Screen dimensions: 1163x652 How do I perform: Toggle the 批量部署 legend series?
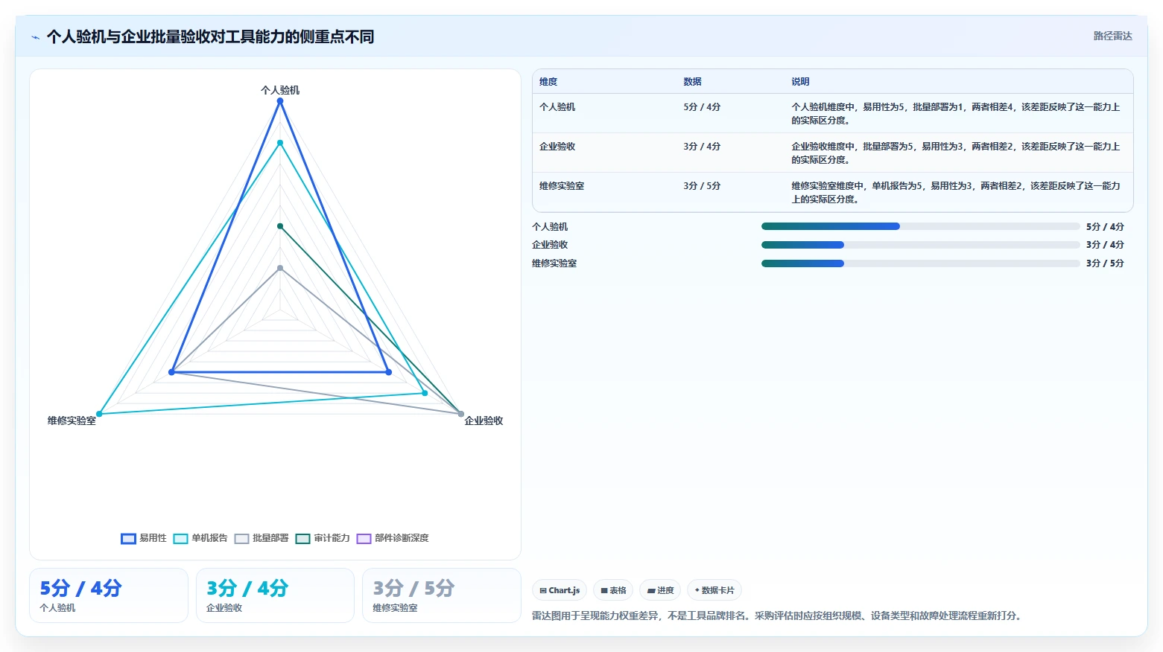coord(262,538)
